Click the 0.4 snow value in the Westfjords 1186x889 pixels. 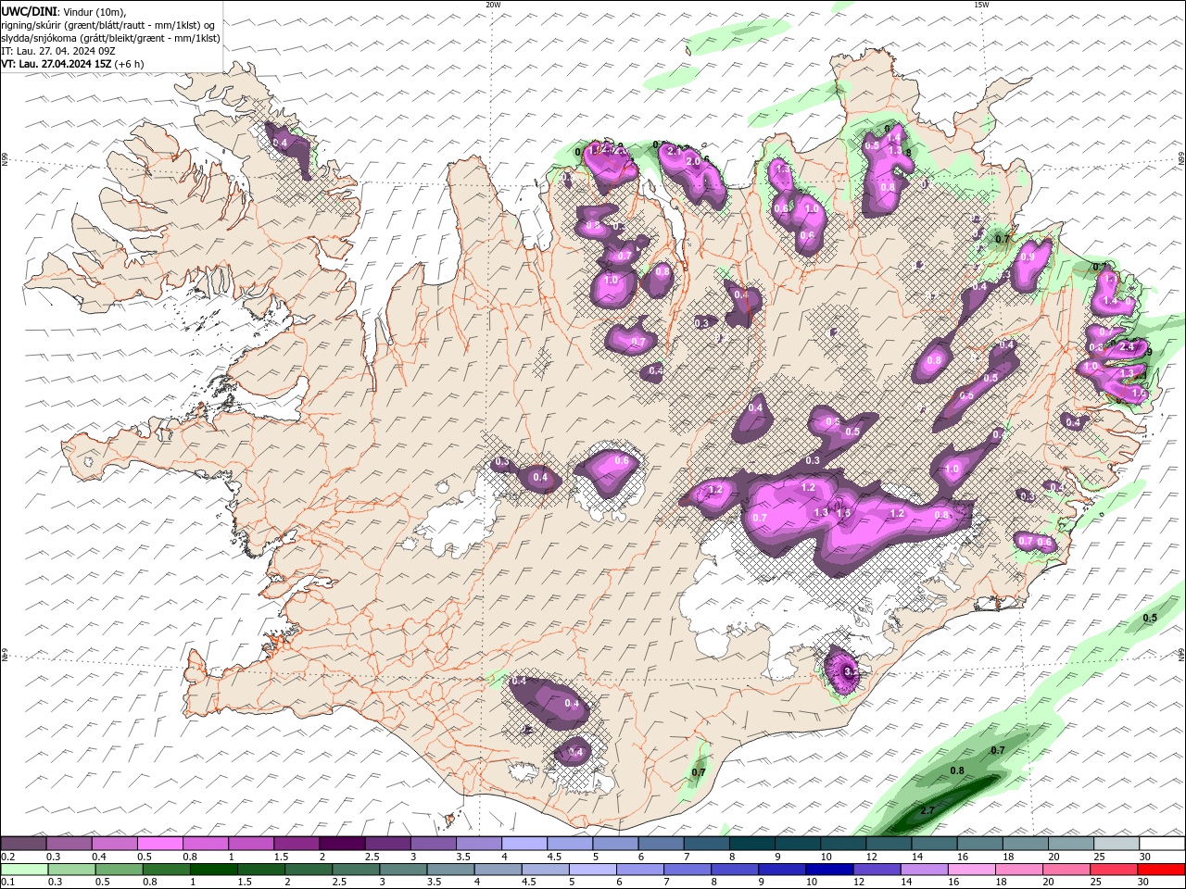[x=281, y=143]
